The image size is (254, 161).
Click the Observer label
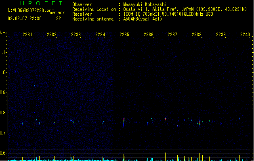point(82,4)
